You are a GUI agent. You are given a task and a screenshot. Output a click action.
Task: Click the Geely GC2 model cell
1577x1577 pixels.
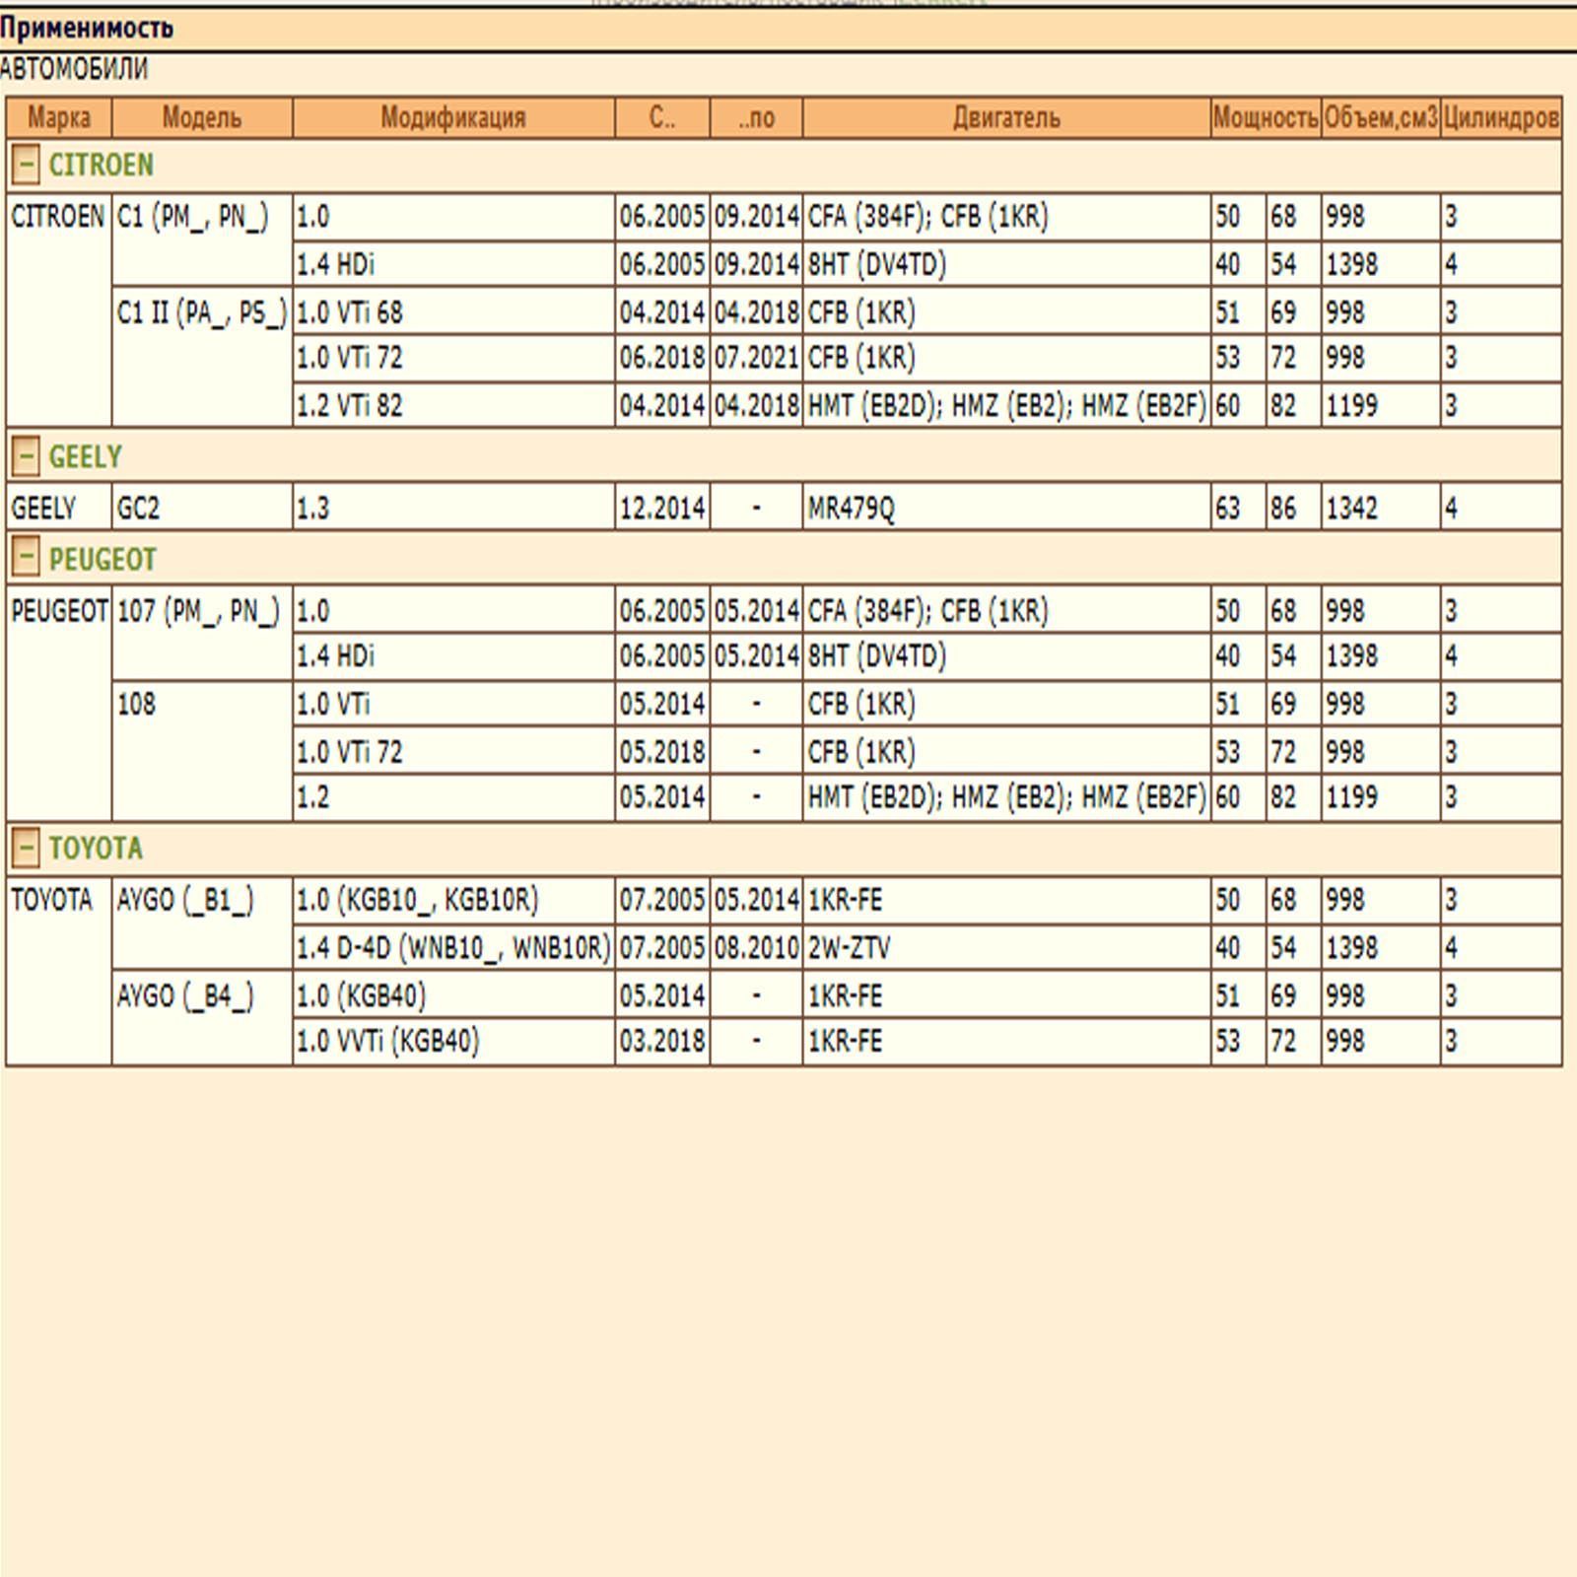pos(138,509)
